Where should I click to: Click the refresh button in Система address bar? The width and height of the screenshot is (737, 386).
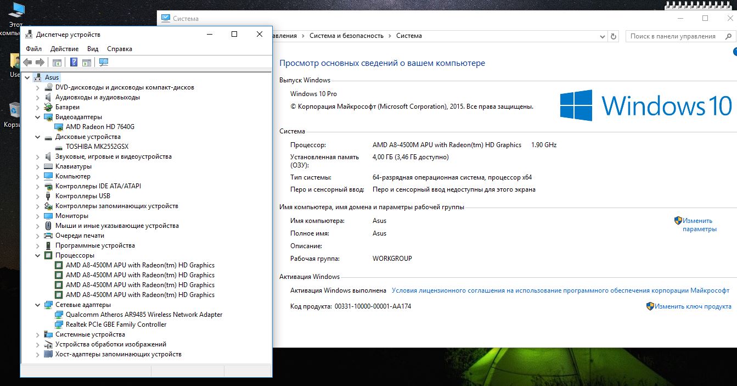coord(614,36)
